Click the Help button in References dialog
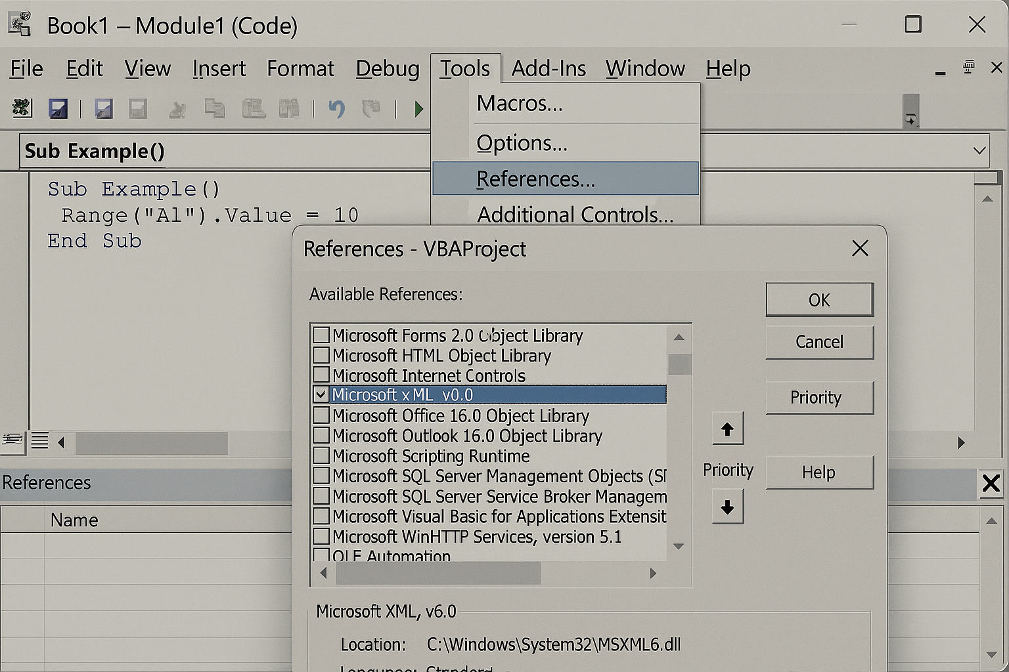 (819, 472)
